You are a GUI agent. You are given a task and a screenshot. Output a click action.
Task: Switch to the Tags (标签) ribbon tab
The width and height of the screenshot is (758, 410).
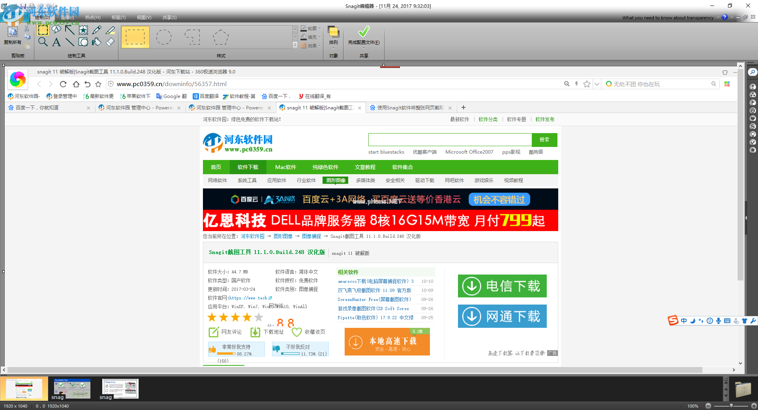118,17
